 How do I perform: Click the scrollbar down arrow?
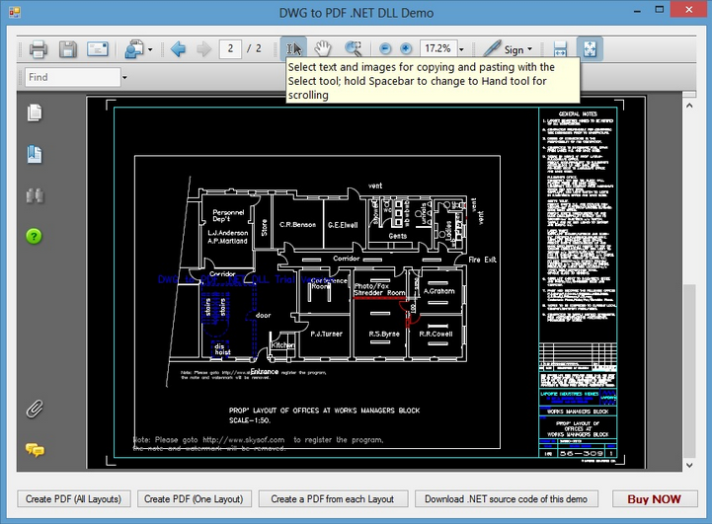click(x=689, y=465)
